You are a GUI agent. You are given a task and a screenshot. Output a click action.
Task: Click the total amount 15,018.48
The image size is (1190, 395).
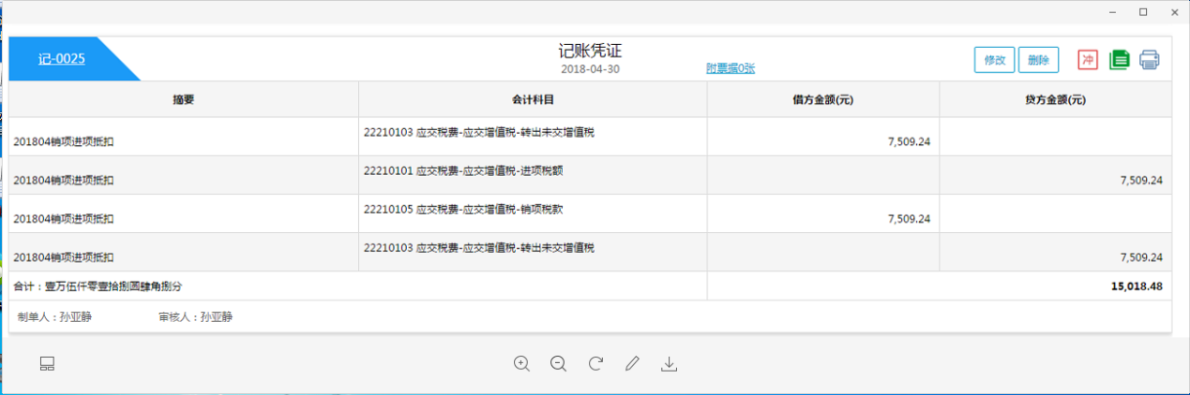click(1137, 286)
